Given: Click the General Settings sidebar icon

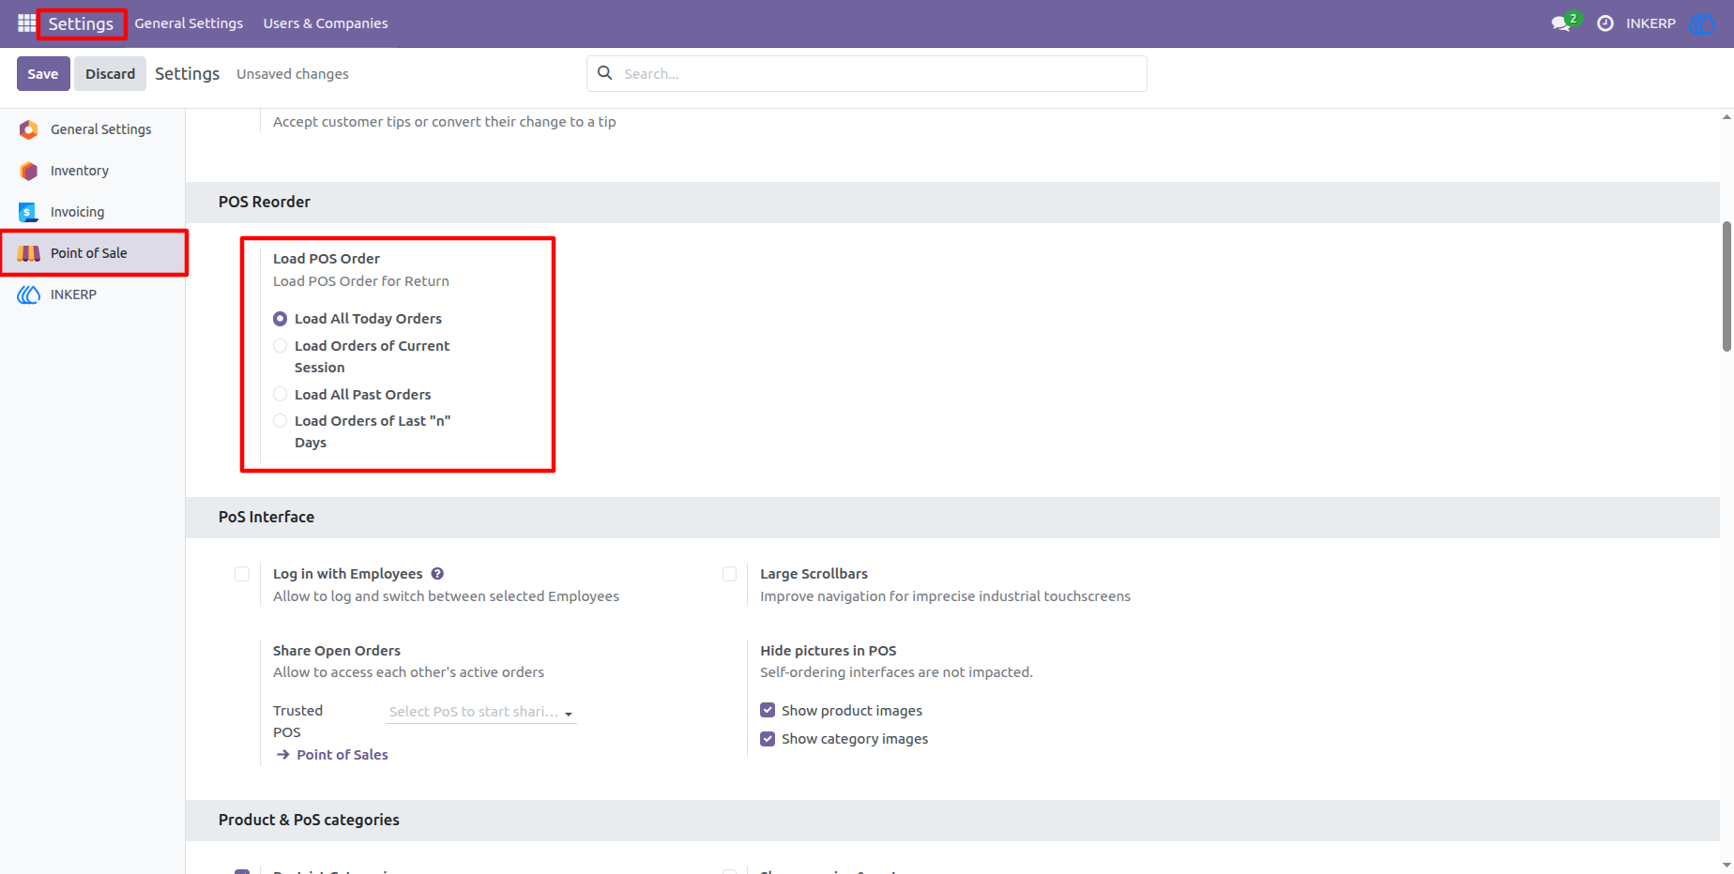Looking at the screenshot, I should point(29,129).
